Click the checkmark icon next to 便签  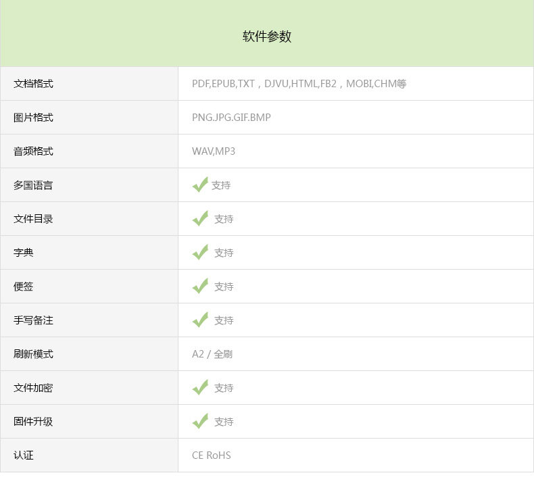click(x=199, y=286)
